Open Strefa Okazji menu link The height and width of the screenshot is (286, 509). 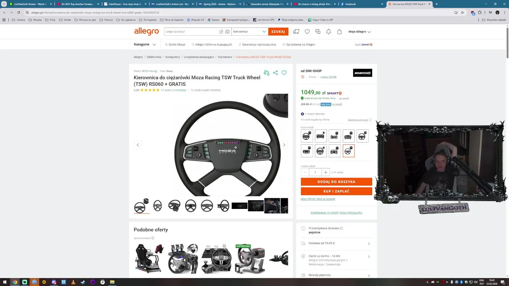[175, 44]
